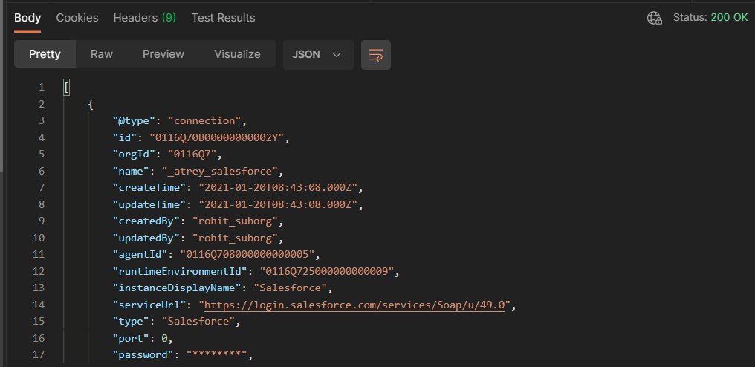Viewport: 755px width, 367px height.
Task: Switch to the Body tab
Action: click(x=27, y=18)
